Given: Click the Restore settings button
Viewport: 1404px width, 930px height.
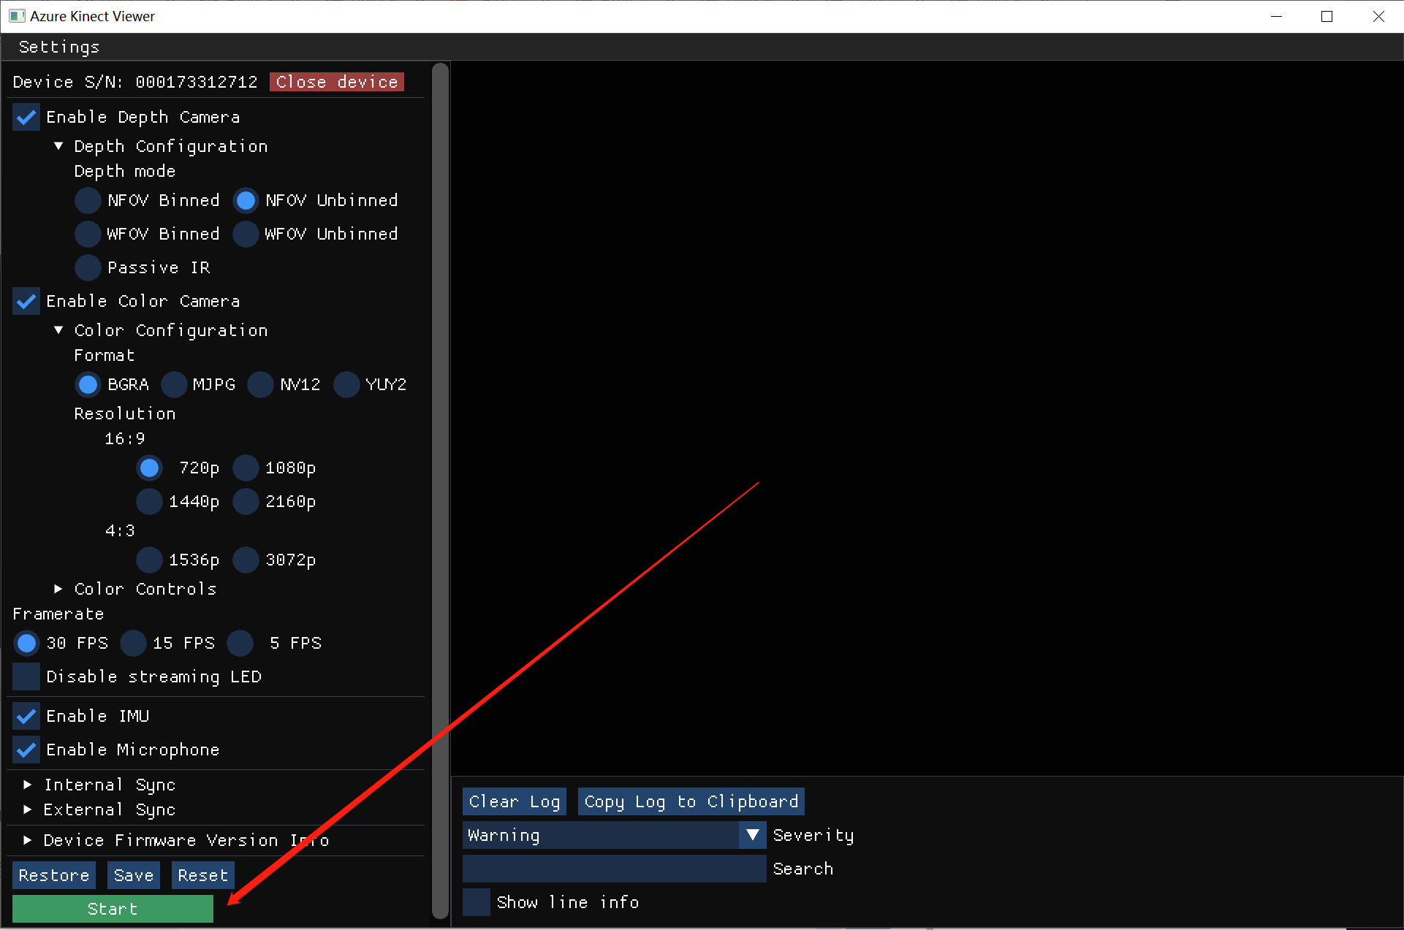Looking at the screenshot, I should pyautogui.click(x=53, y=875).
